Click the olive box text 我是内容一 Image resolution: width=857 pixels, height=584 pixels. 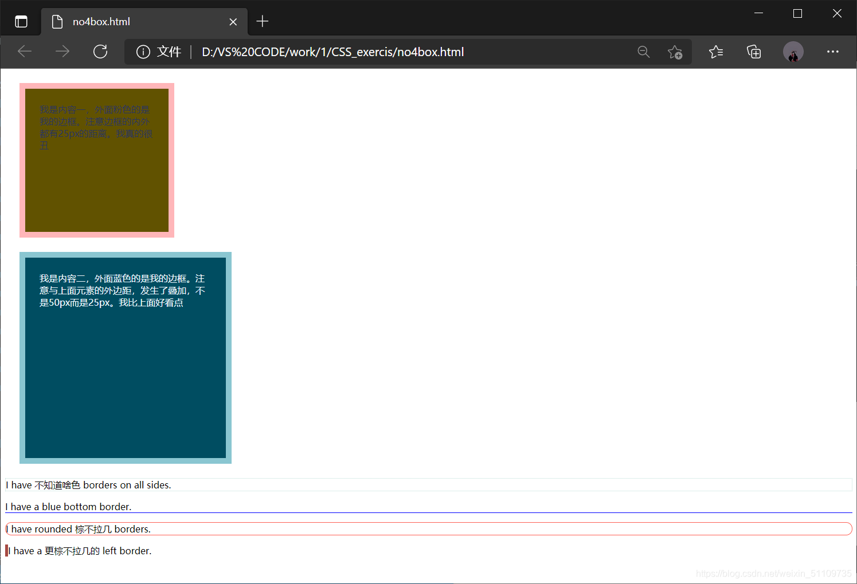pyautogui.click(x=96, y=128)
